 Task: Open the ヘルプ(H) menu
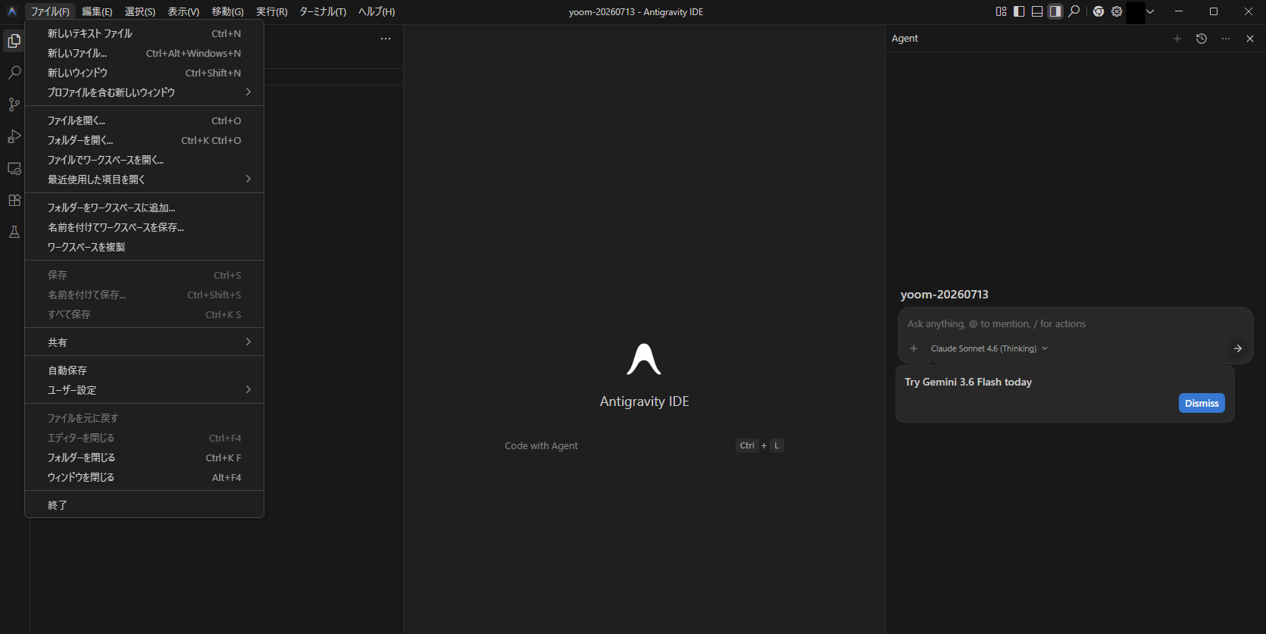[377, 11]
